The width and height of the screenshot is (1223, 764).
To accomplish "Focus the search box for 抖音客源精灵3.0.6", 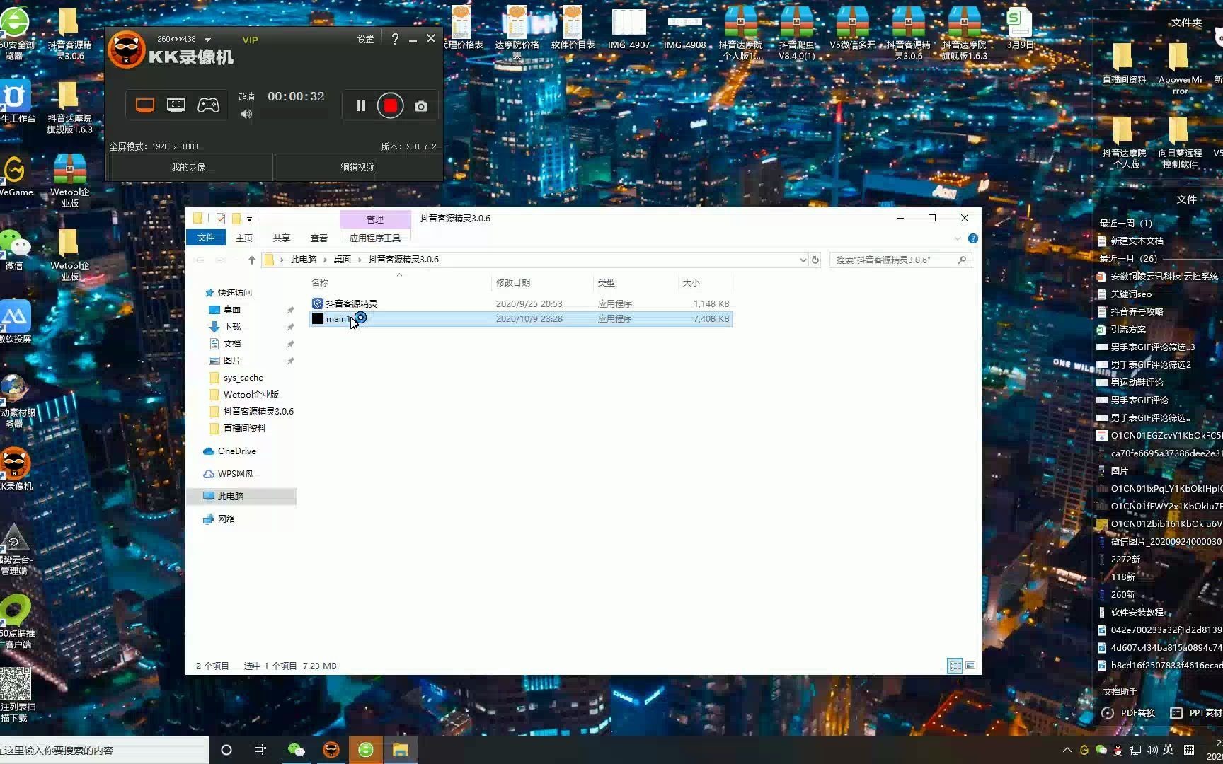I will [x=900, y=260].
